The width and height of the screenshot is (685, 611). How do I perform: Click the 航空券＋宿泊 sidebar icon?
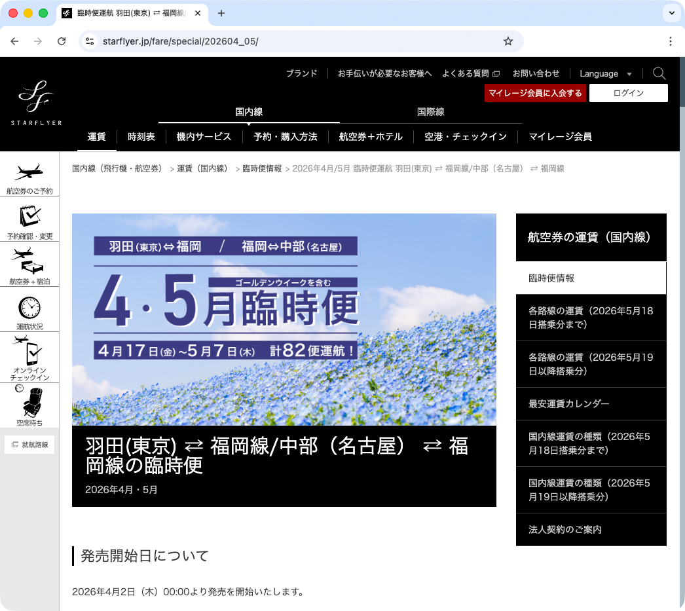tap(29, 263)
